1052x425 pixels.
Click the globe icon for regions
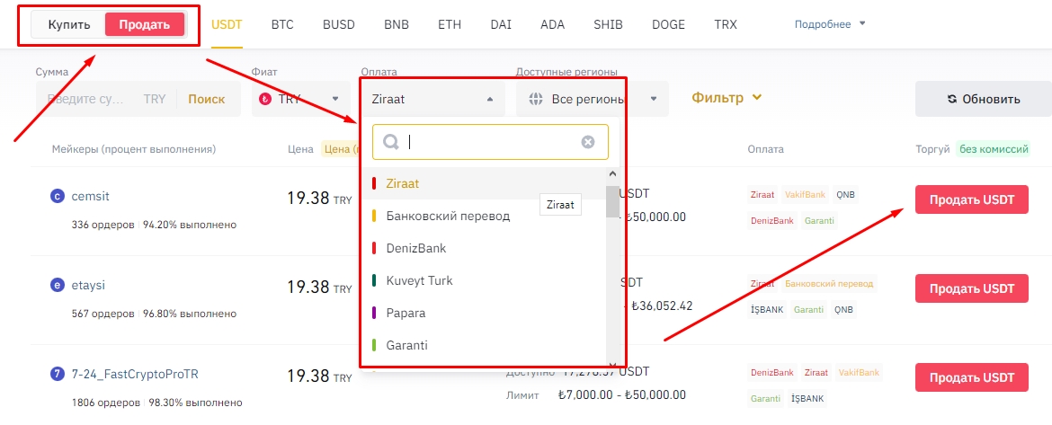coord(536,99)
